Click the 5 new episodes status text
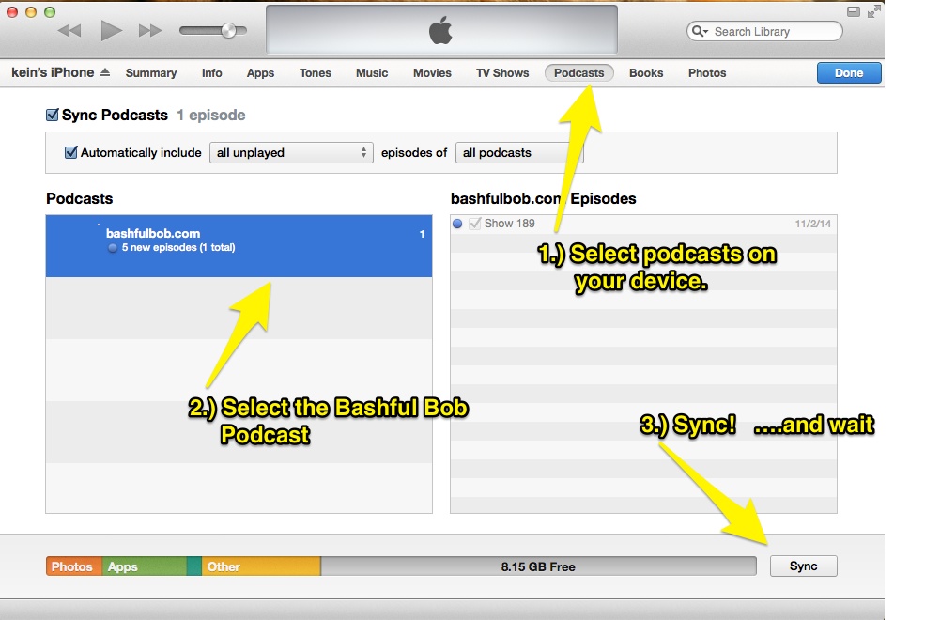Viewport: 925px width, 620px height. click(178, 247)
